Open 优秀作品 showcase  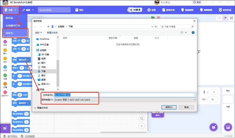(225, 10)
